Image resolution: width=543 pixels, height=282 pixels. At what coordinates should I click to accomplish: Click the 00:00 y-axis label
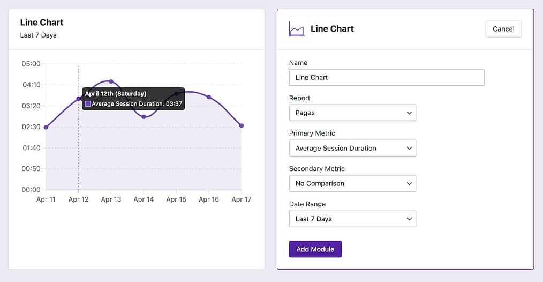pos(31,190)
